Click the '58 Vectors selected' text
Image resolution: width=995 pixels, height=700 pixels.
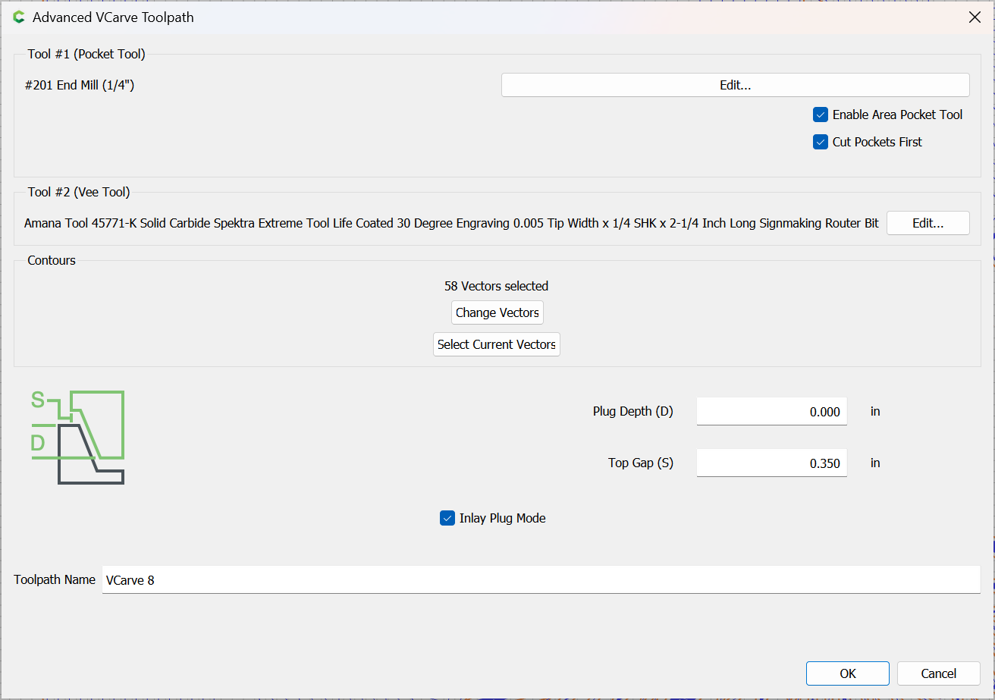(496, 286)
